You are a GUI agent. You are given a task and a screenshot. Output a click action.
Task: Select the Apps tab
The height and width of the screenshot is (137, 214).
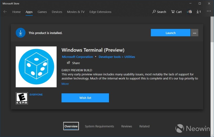tap(29, 12)
